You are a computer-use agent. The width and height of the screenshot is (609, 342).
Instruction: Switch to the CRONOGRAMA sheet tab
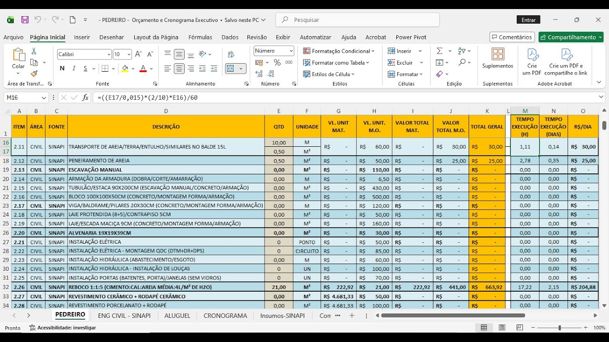[226, 315]
